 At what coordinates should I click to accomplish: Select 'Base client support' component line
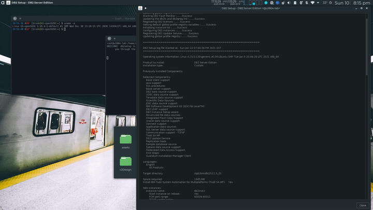157,80
